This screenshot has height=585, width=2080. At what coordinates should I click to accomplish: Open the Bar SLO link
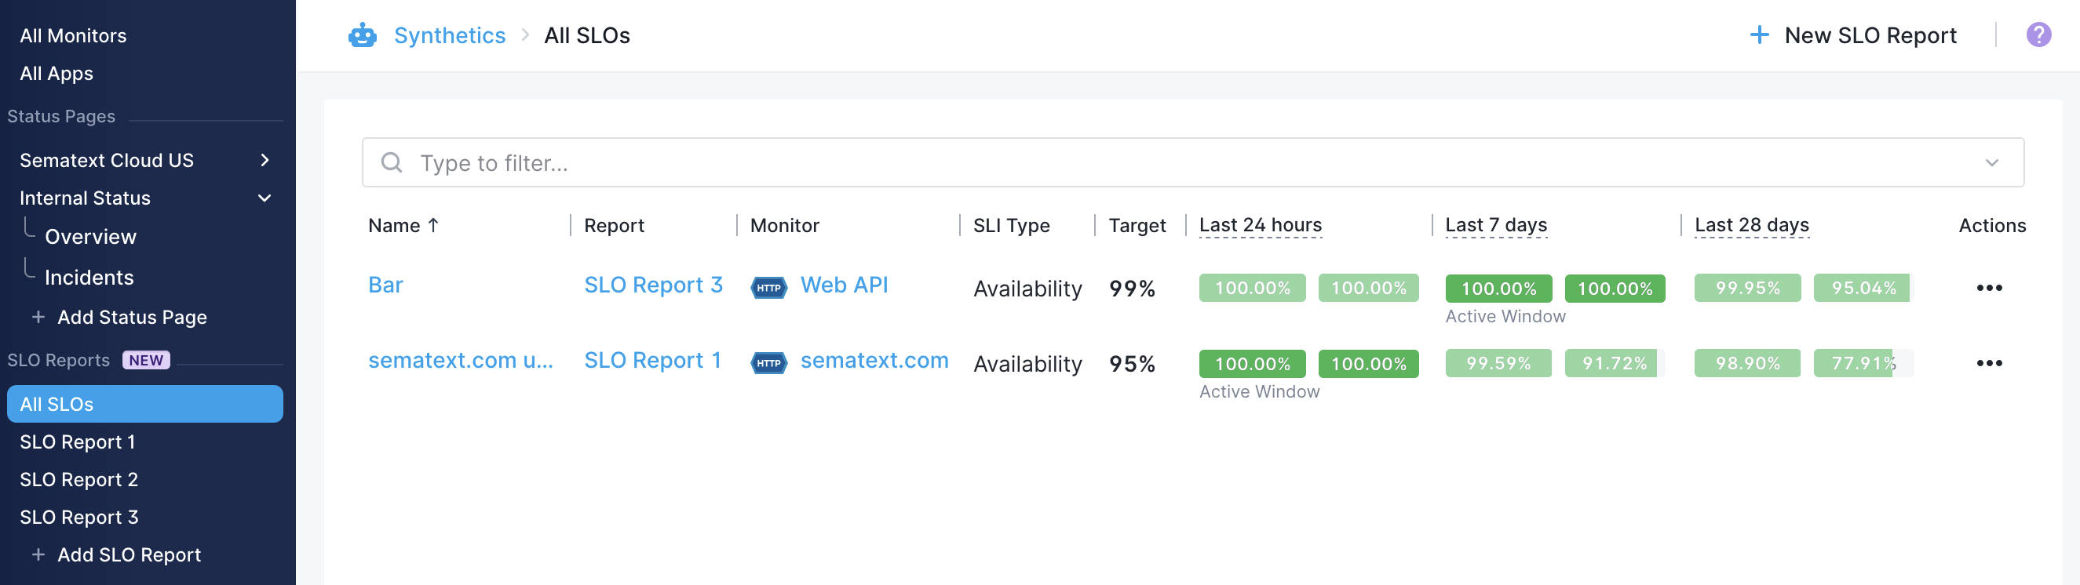[385, 285]
